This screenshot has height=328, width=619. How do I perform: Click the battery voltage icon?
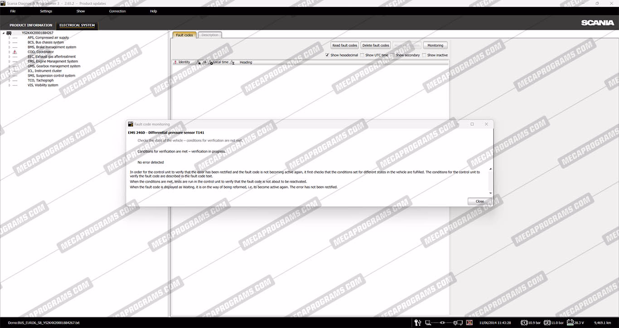point(570,323)
